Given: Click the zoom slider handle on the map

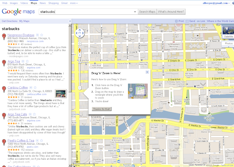Looking at the screenshot, I should coord(80,63).
